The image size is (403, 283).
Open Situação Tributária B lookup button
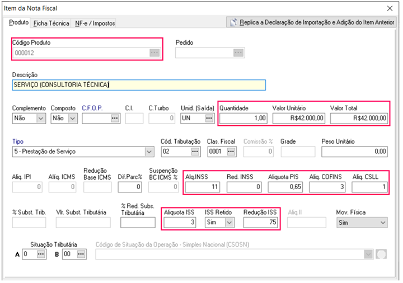pos(81,254)
